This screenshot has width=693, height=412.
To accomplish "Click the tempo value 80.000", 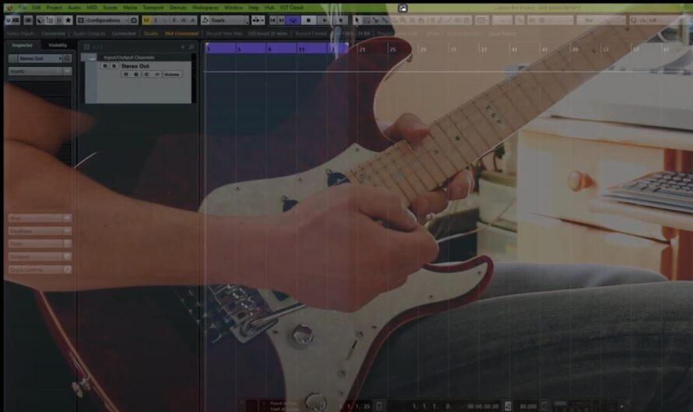I will pyautogui.click(x=528, y=407).
